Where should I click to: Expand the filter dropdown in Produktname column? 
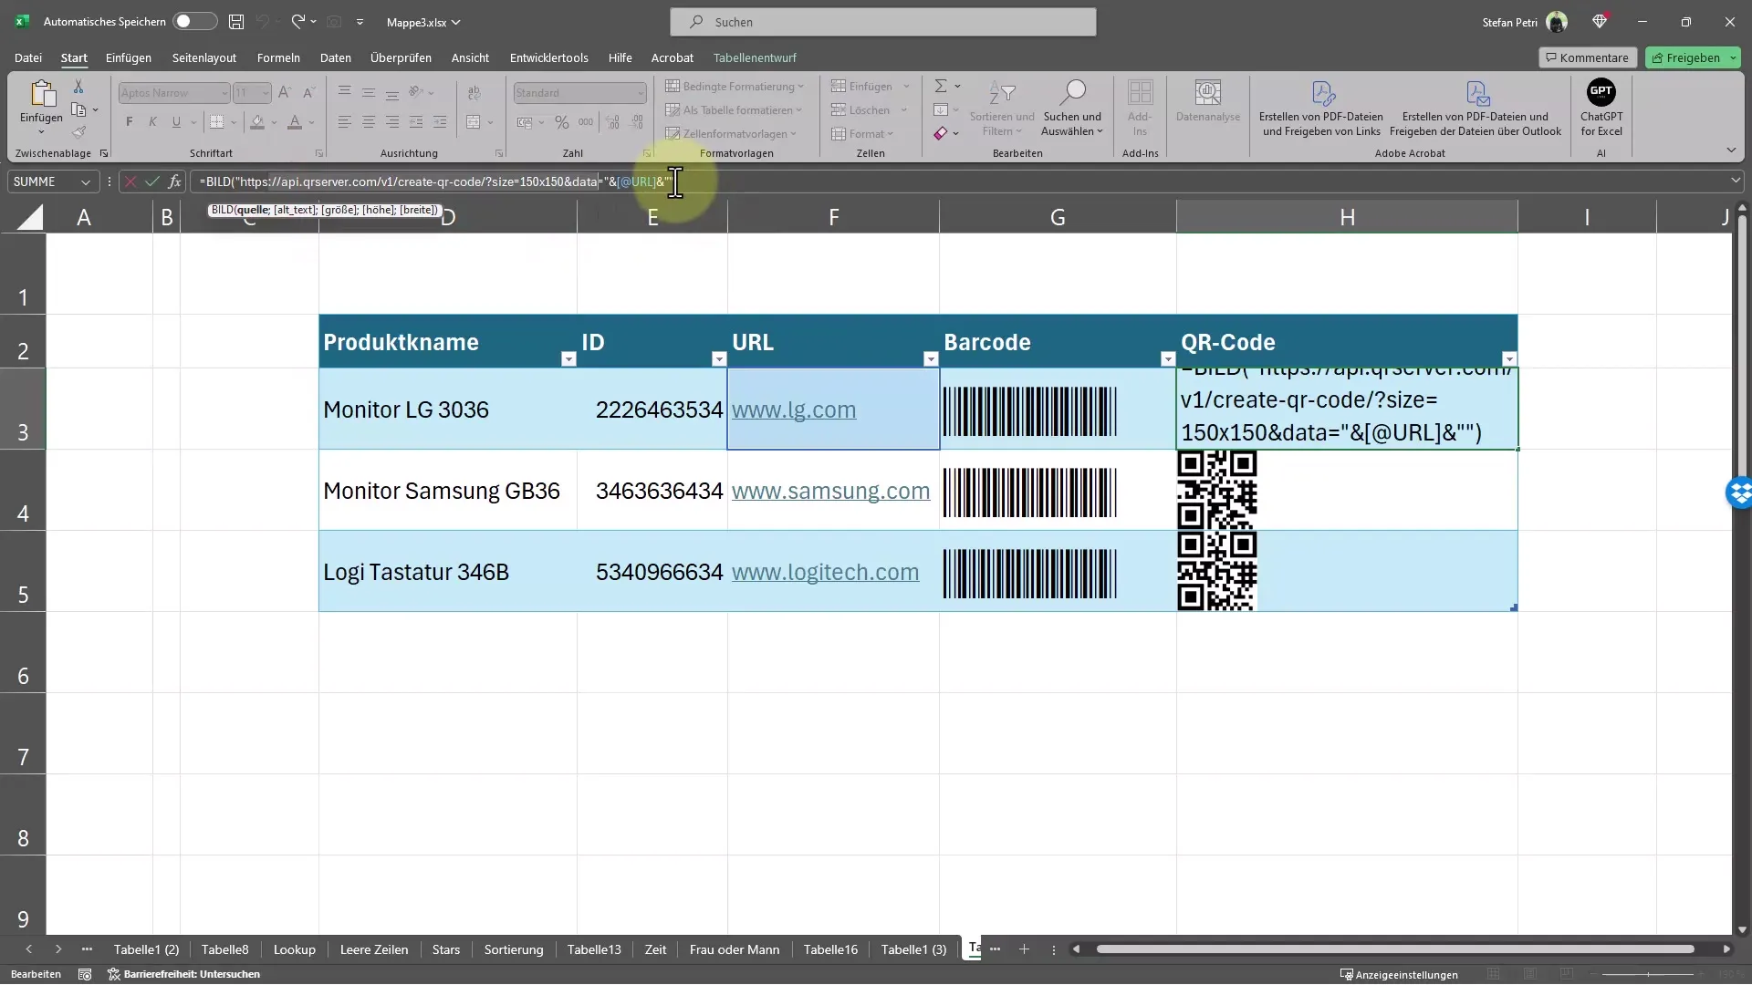567,358
